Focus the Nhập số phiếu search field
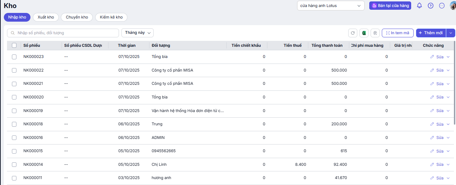 tap(63, 33)
